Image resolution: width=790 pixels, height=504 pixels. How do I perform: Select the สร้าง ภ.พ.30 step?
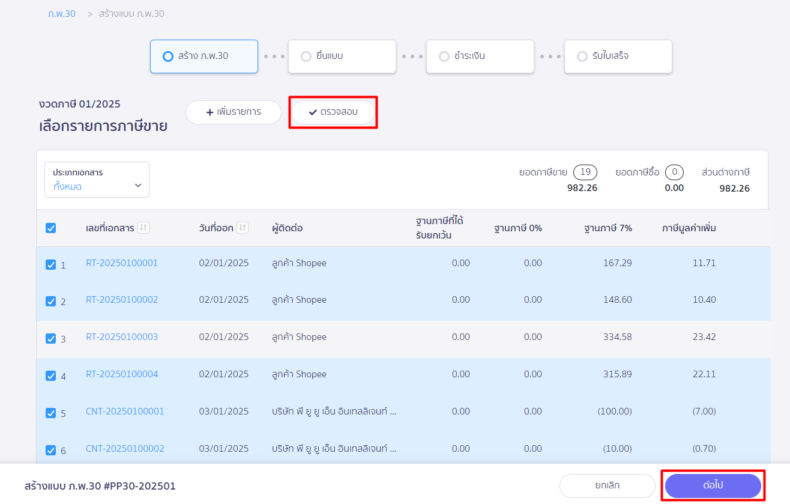[x=204, y=56]
